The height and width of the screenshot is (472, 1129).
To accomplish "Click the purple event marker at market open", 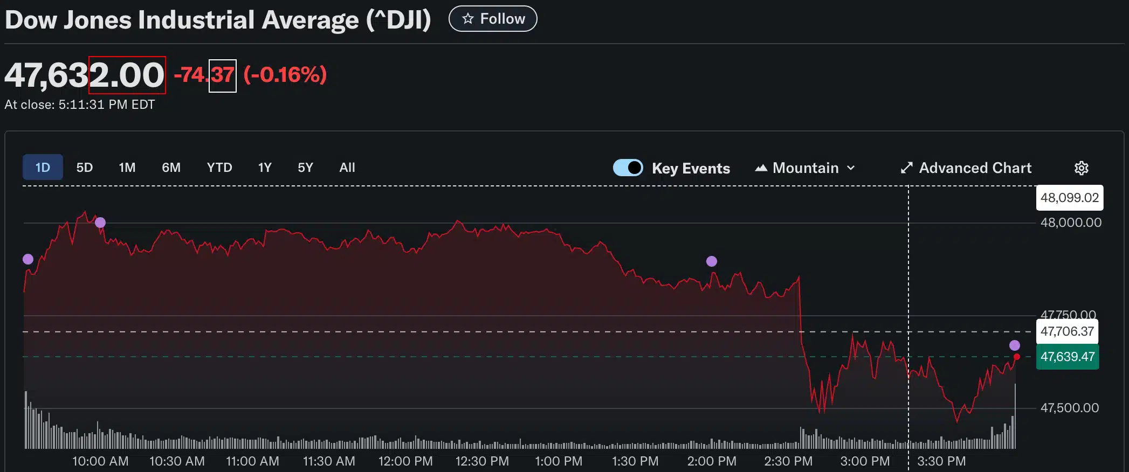I will 28,259.
